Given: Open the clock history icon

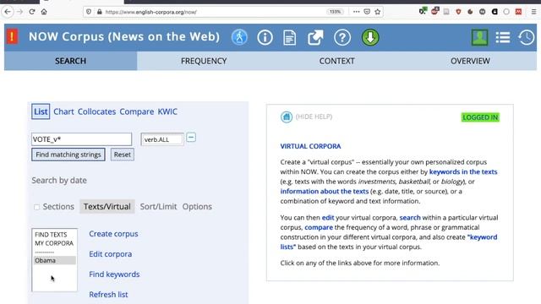Looking at the screenshot, I should [x=526, y=37].
